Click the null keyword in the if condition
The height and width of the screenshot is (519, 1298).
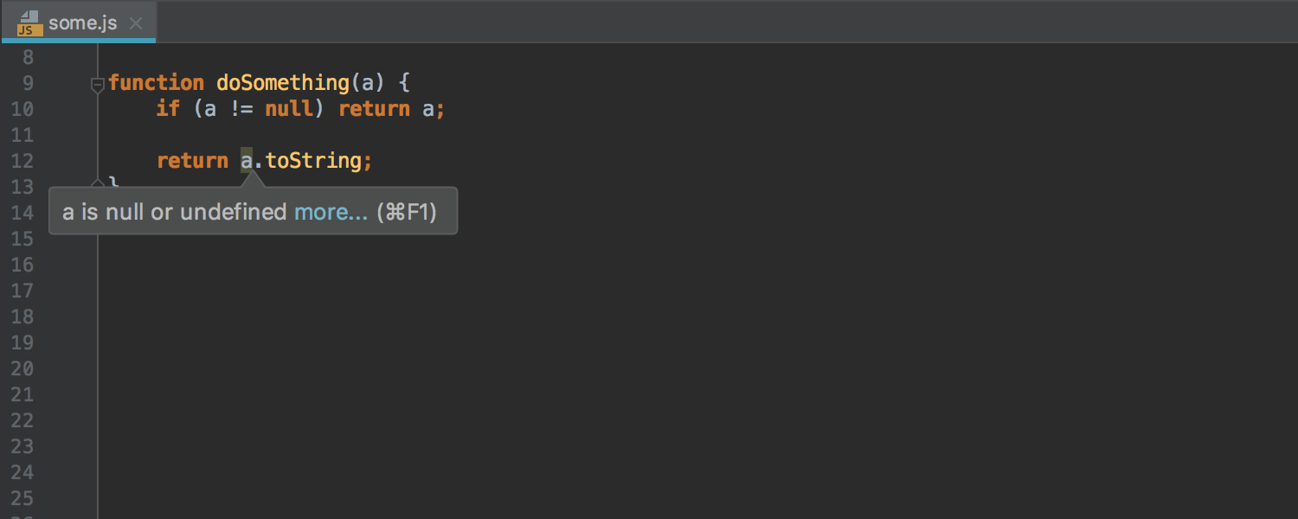pos(289,109)
